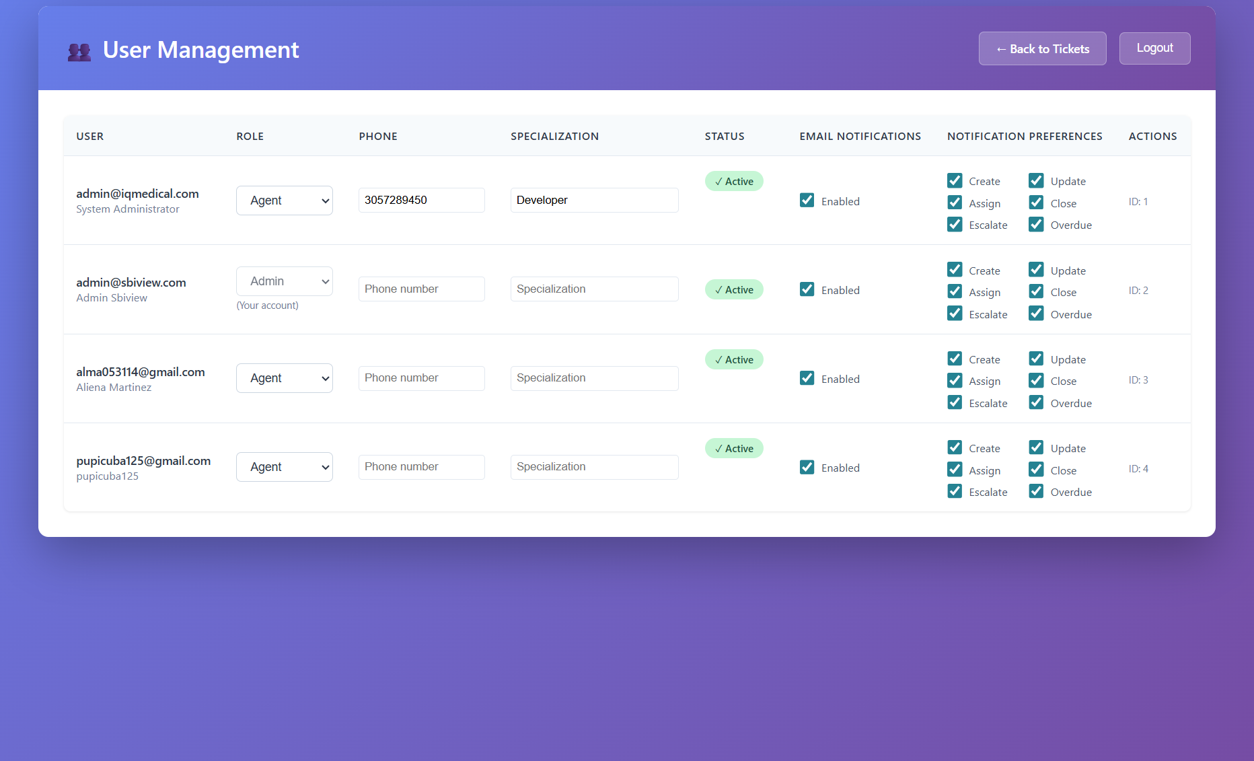Open the Admin role selector for admin@sbiview.com
Screen dimensions: 1254x761
(x=284, y=281)
